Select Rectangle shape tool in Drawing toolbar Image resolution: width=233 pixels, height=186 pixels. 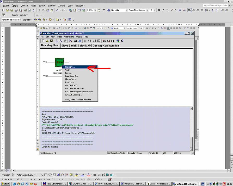click(46, 175)
